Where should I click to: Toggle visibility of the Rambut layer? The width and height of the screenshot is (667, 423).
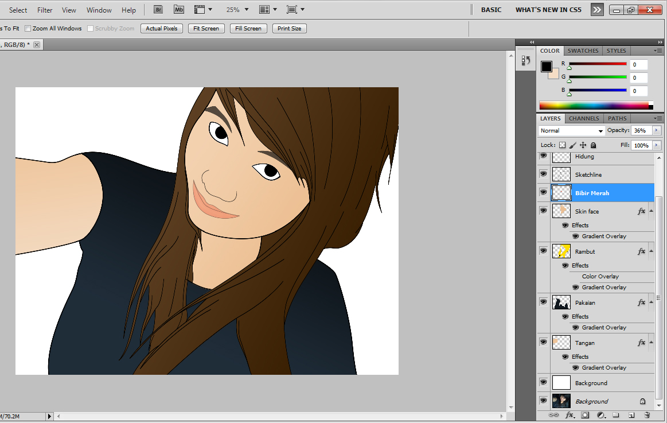click(543, 251)
